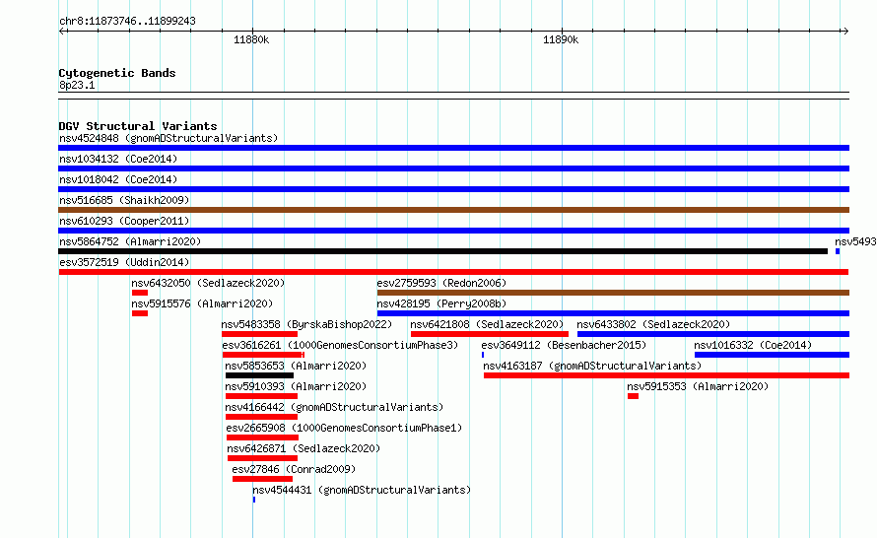Select the black bar under nsv5853653
877x538 pixels.
click(x=259, y=375)
